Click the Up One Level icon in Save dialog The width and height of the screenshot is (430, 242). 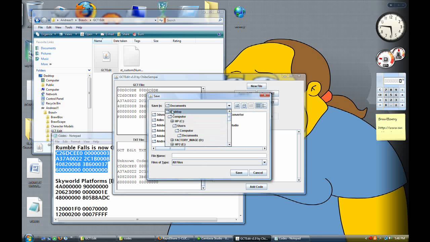[237, 106]
